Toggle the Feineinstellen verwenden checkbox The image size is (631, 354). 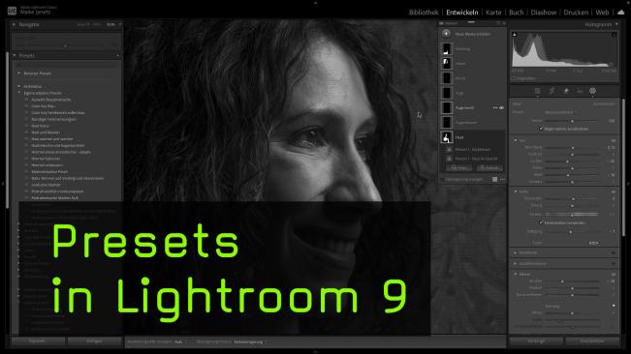pos(541,222)
